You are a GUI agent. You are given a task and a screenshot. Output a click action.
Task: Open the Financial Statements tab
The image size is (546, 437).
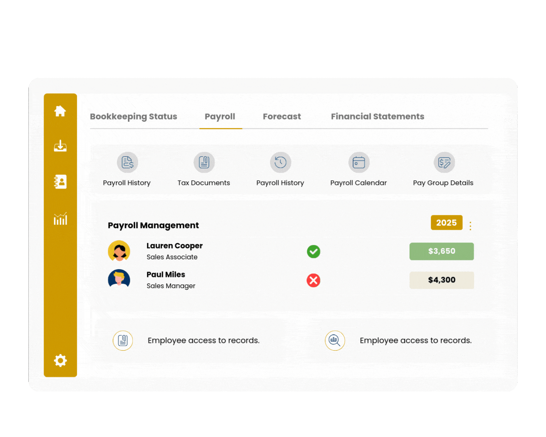pos(377,116)
